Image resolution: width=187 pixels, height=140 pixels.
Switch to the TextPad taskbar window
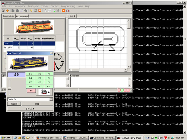(x=76, y=138)
